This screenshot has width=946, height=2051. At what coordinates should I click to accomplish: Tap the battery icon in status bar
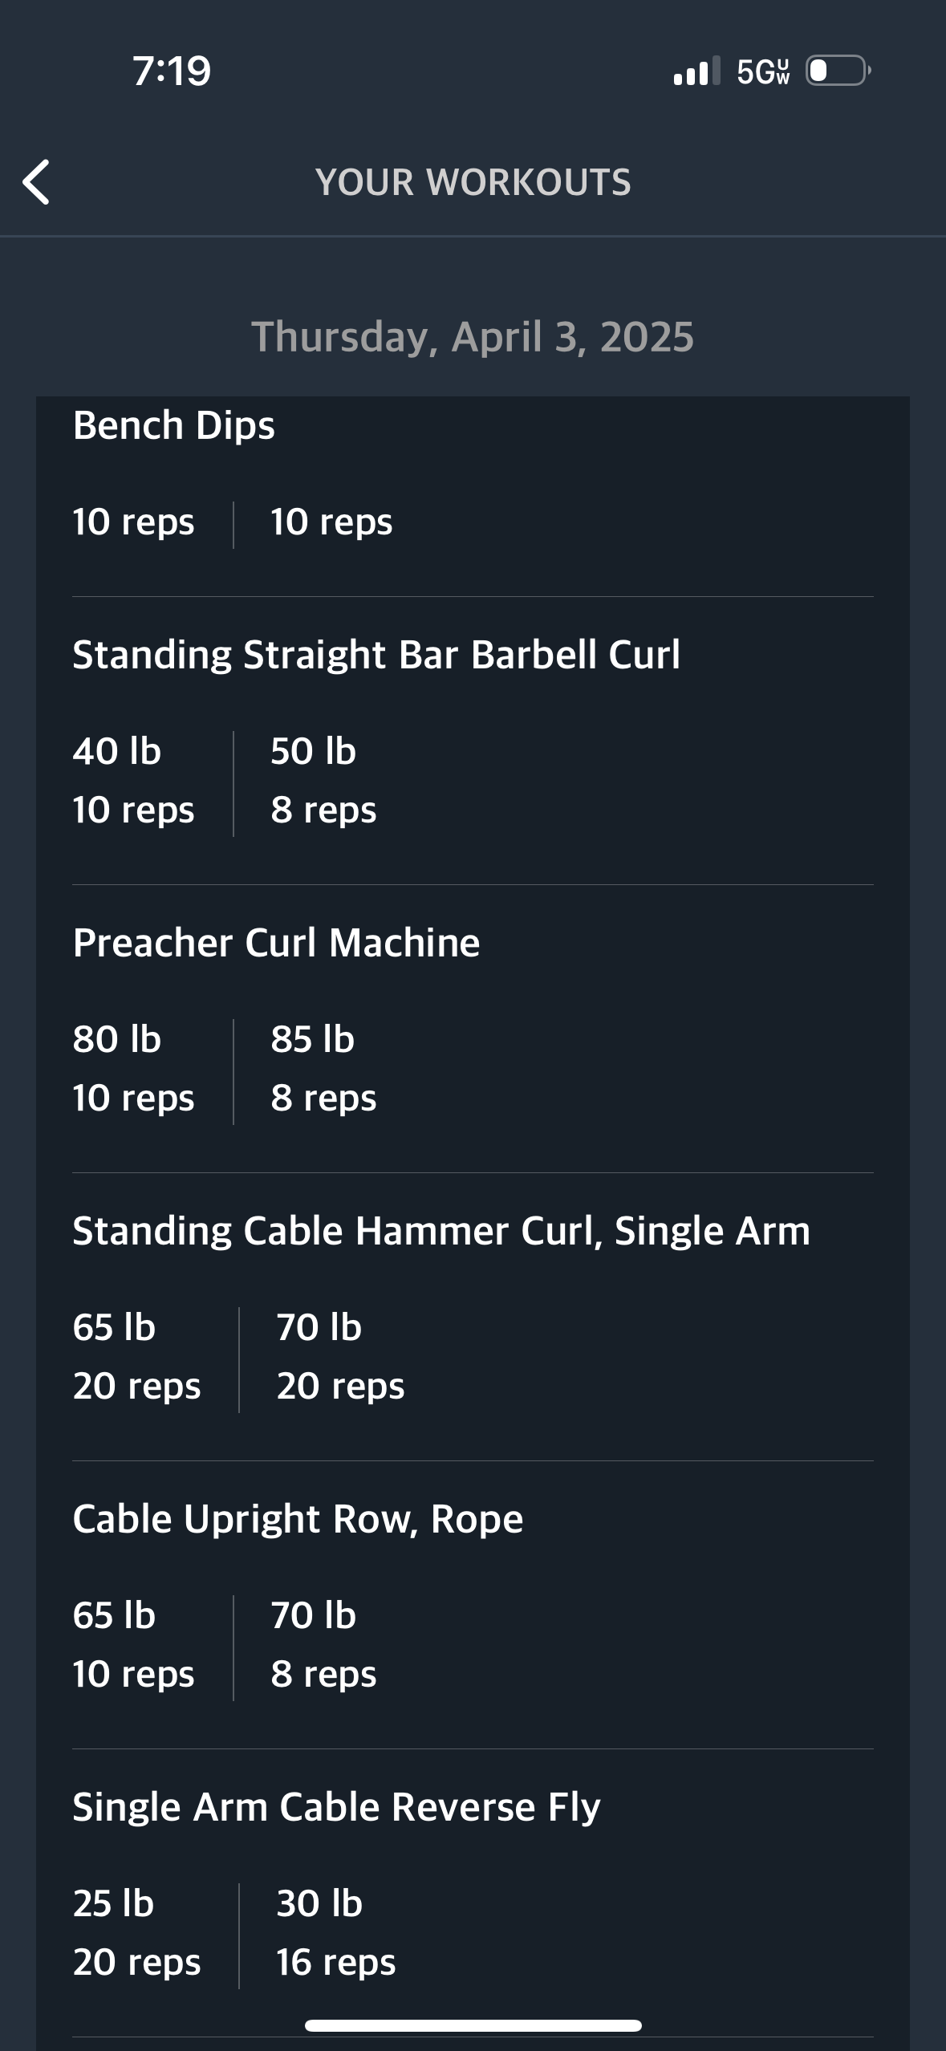tap(838, 71)
